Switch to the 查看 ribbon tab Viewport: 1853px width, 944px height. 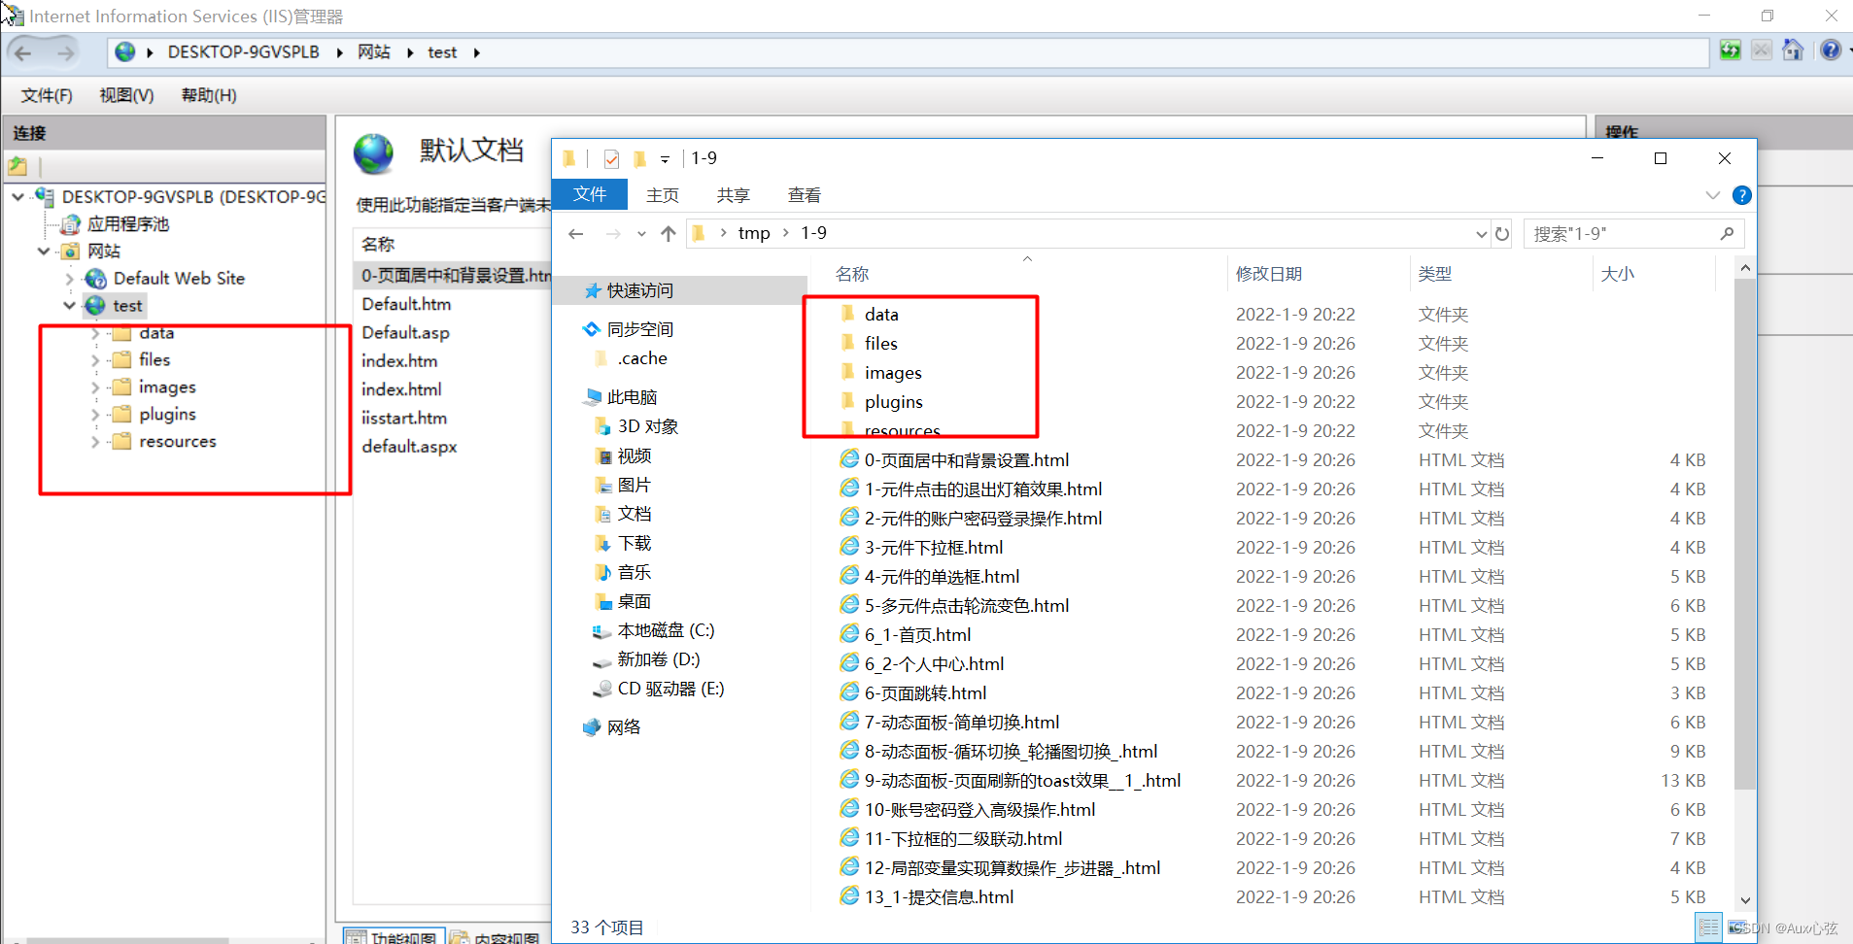pyautogui.click(x=804, y=195)
